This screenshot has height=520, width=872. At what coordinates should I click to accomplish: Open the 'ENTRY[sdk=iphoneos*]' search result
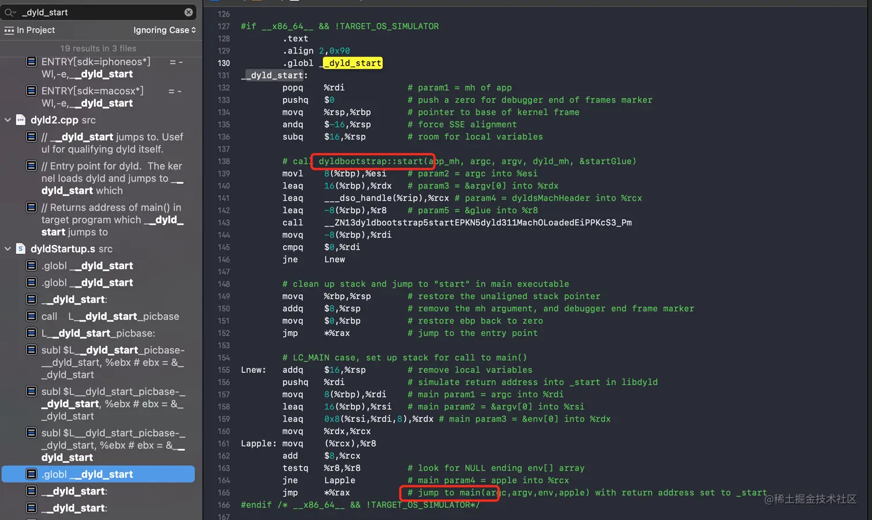(111, 68)
